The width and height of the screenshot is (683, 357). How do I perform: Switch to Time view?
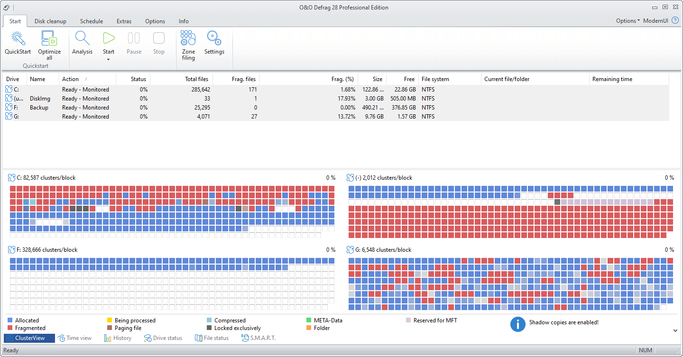click(75, 338)
